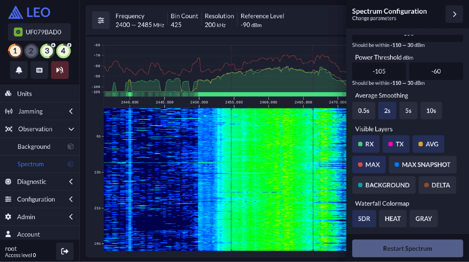Click the cube icon next to Spectrum

pyautogui.click(x=71, y=164)
